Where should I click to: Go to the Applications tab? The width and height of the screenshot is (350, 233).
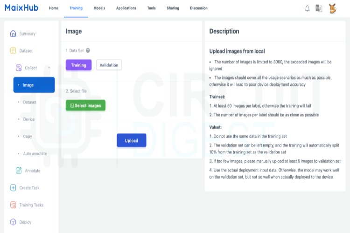(x=126, y=8)
